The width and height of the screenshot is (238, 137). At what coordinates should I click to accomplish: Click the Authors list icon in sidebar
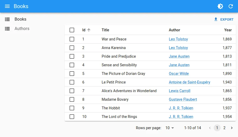point(7,29)
